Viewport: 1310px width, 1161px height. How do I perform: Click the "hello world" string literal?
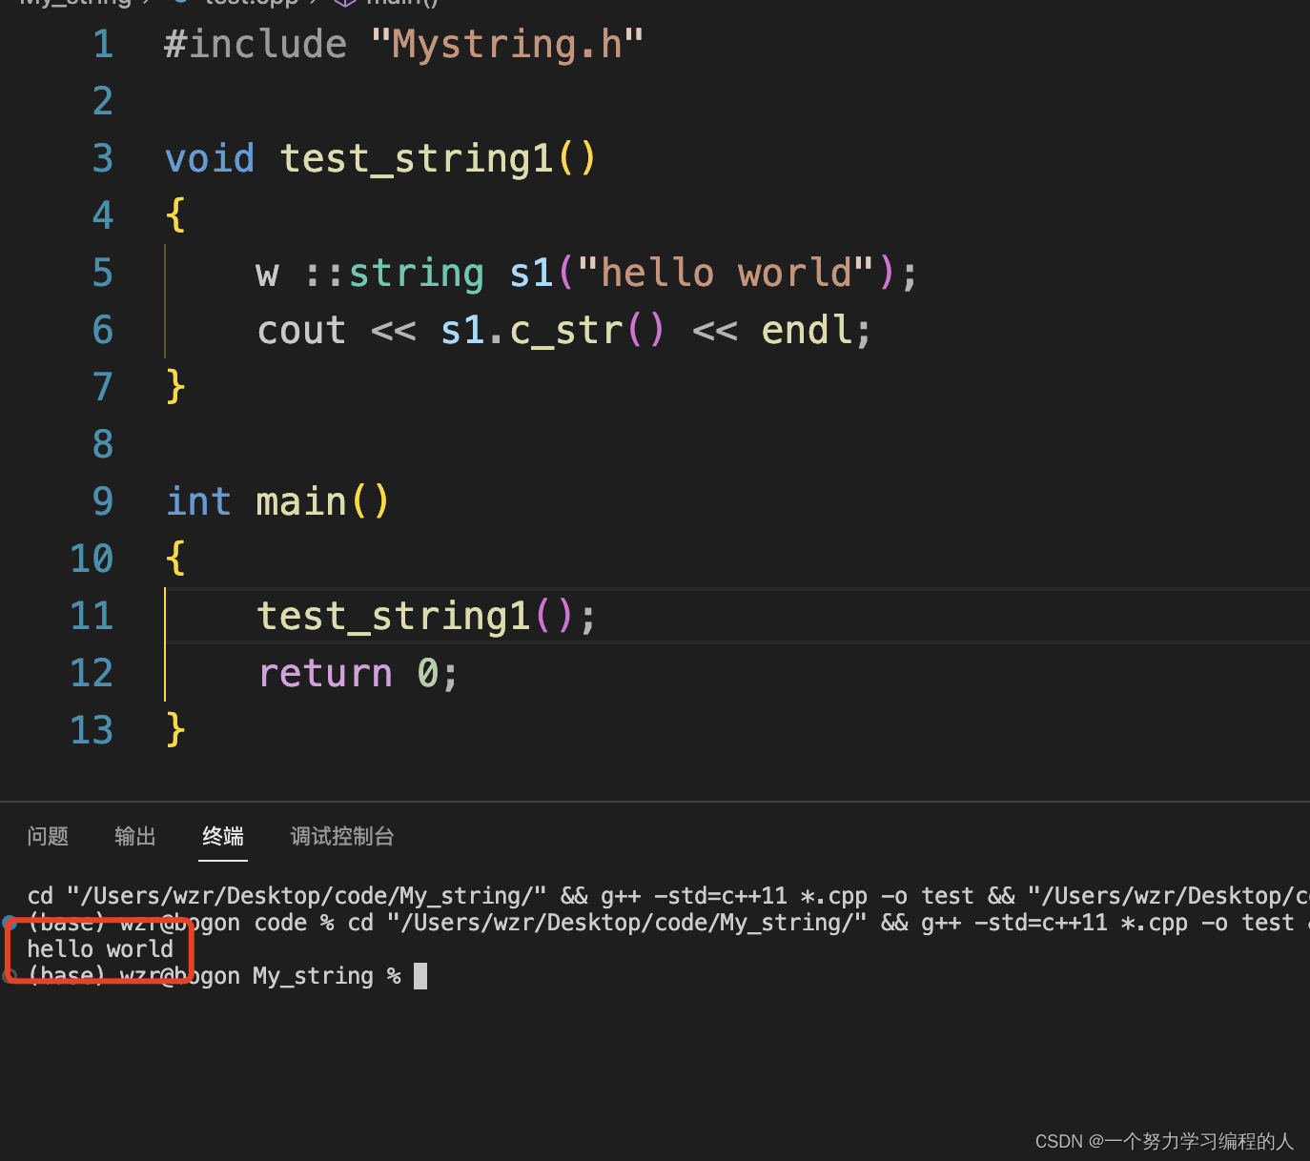[x=726, y=274]
